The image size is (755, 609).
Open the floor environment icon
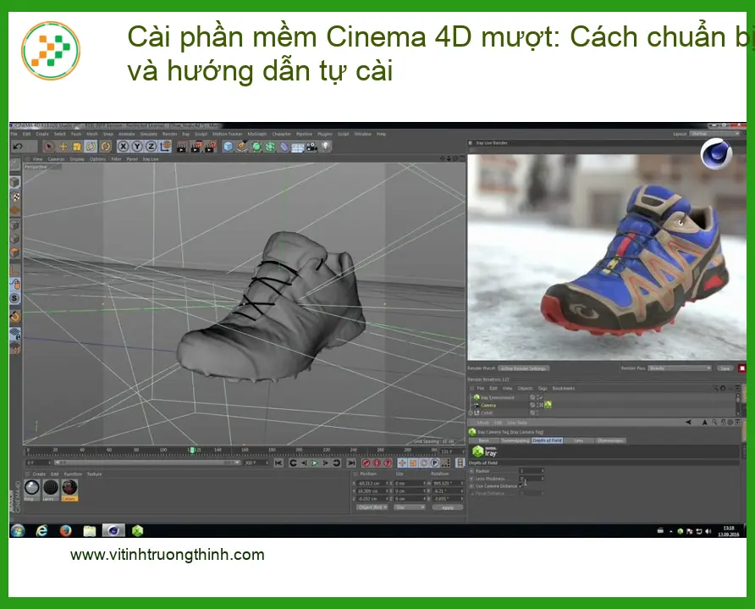click(298, 147)
